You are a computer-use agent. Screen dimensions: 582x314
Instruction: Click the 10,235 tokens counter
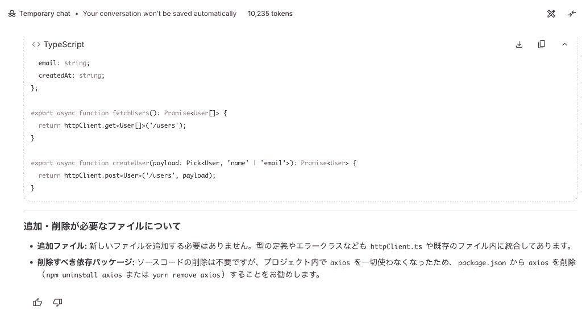[270, 14]
